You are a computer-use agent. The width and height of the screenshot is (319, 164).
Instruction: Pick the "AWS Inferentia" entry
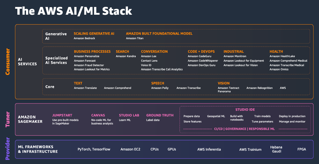[209, 149]
